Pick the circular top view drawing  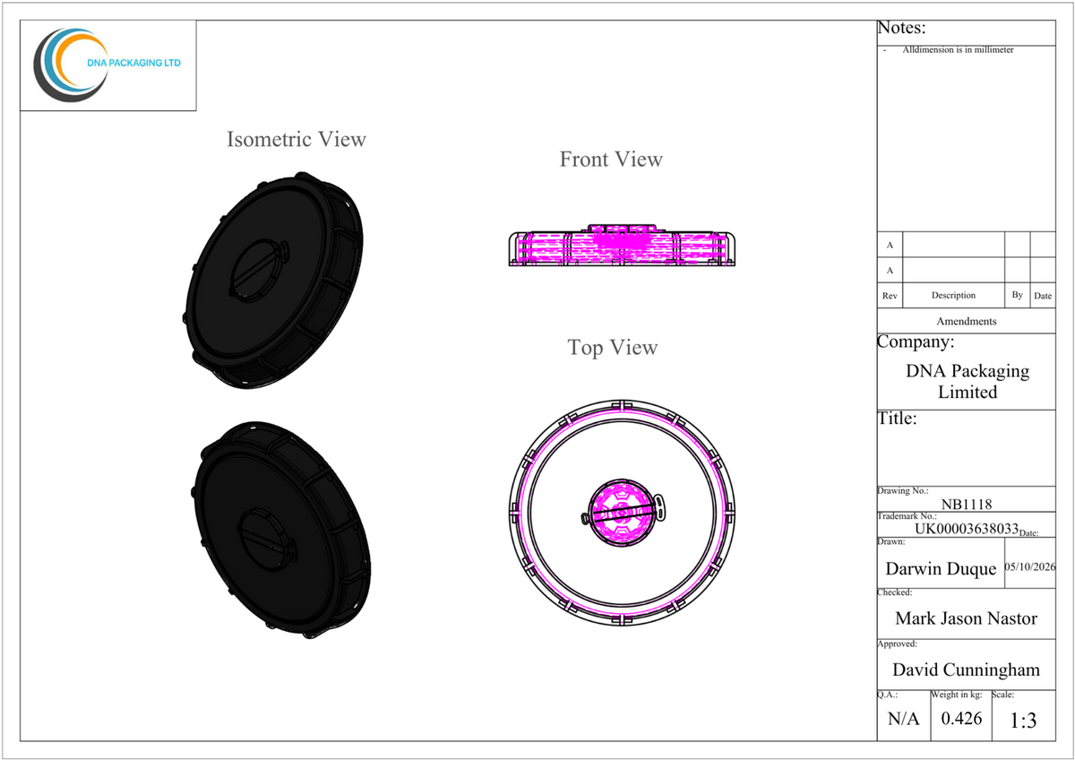coord(623,514)
